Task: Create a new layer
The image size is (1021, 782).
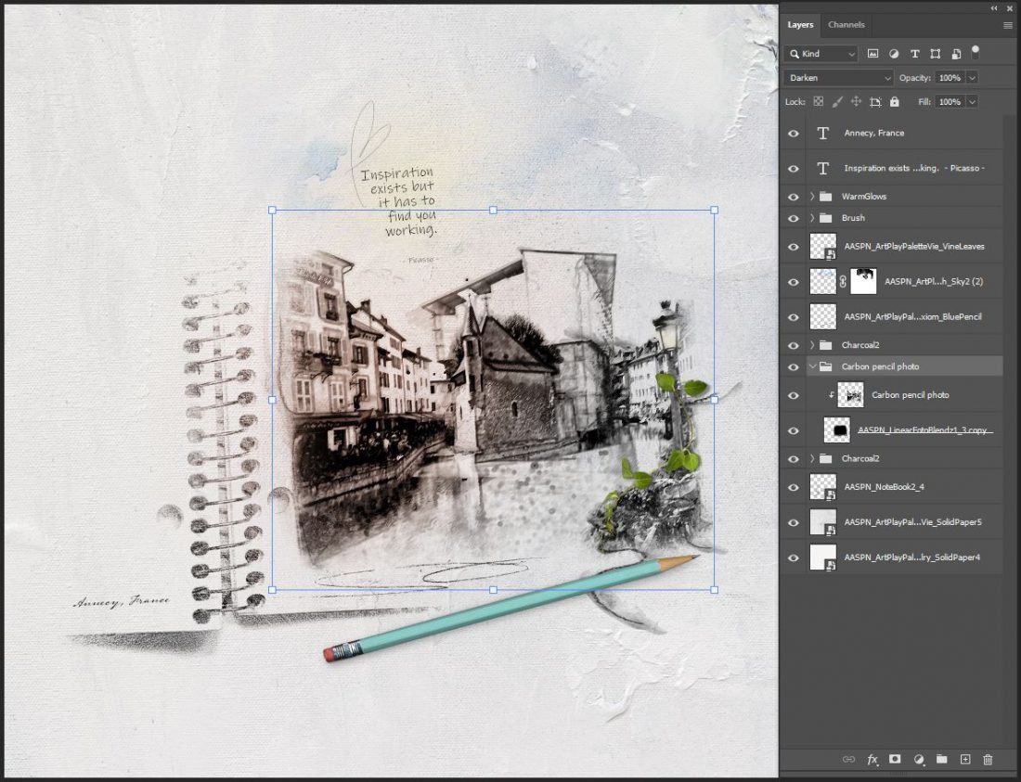Action: tap(965, 759)
